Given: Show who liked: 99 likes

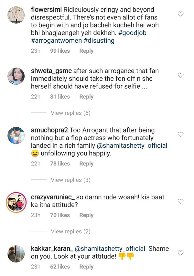Looking at the screenshot, I should pos(60,51).
